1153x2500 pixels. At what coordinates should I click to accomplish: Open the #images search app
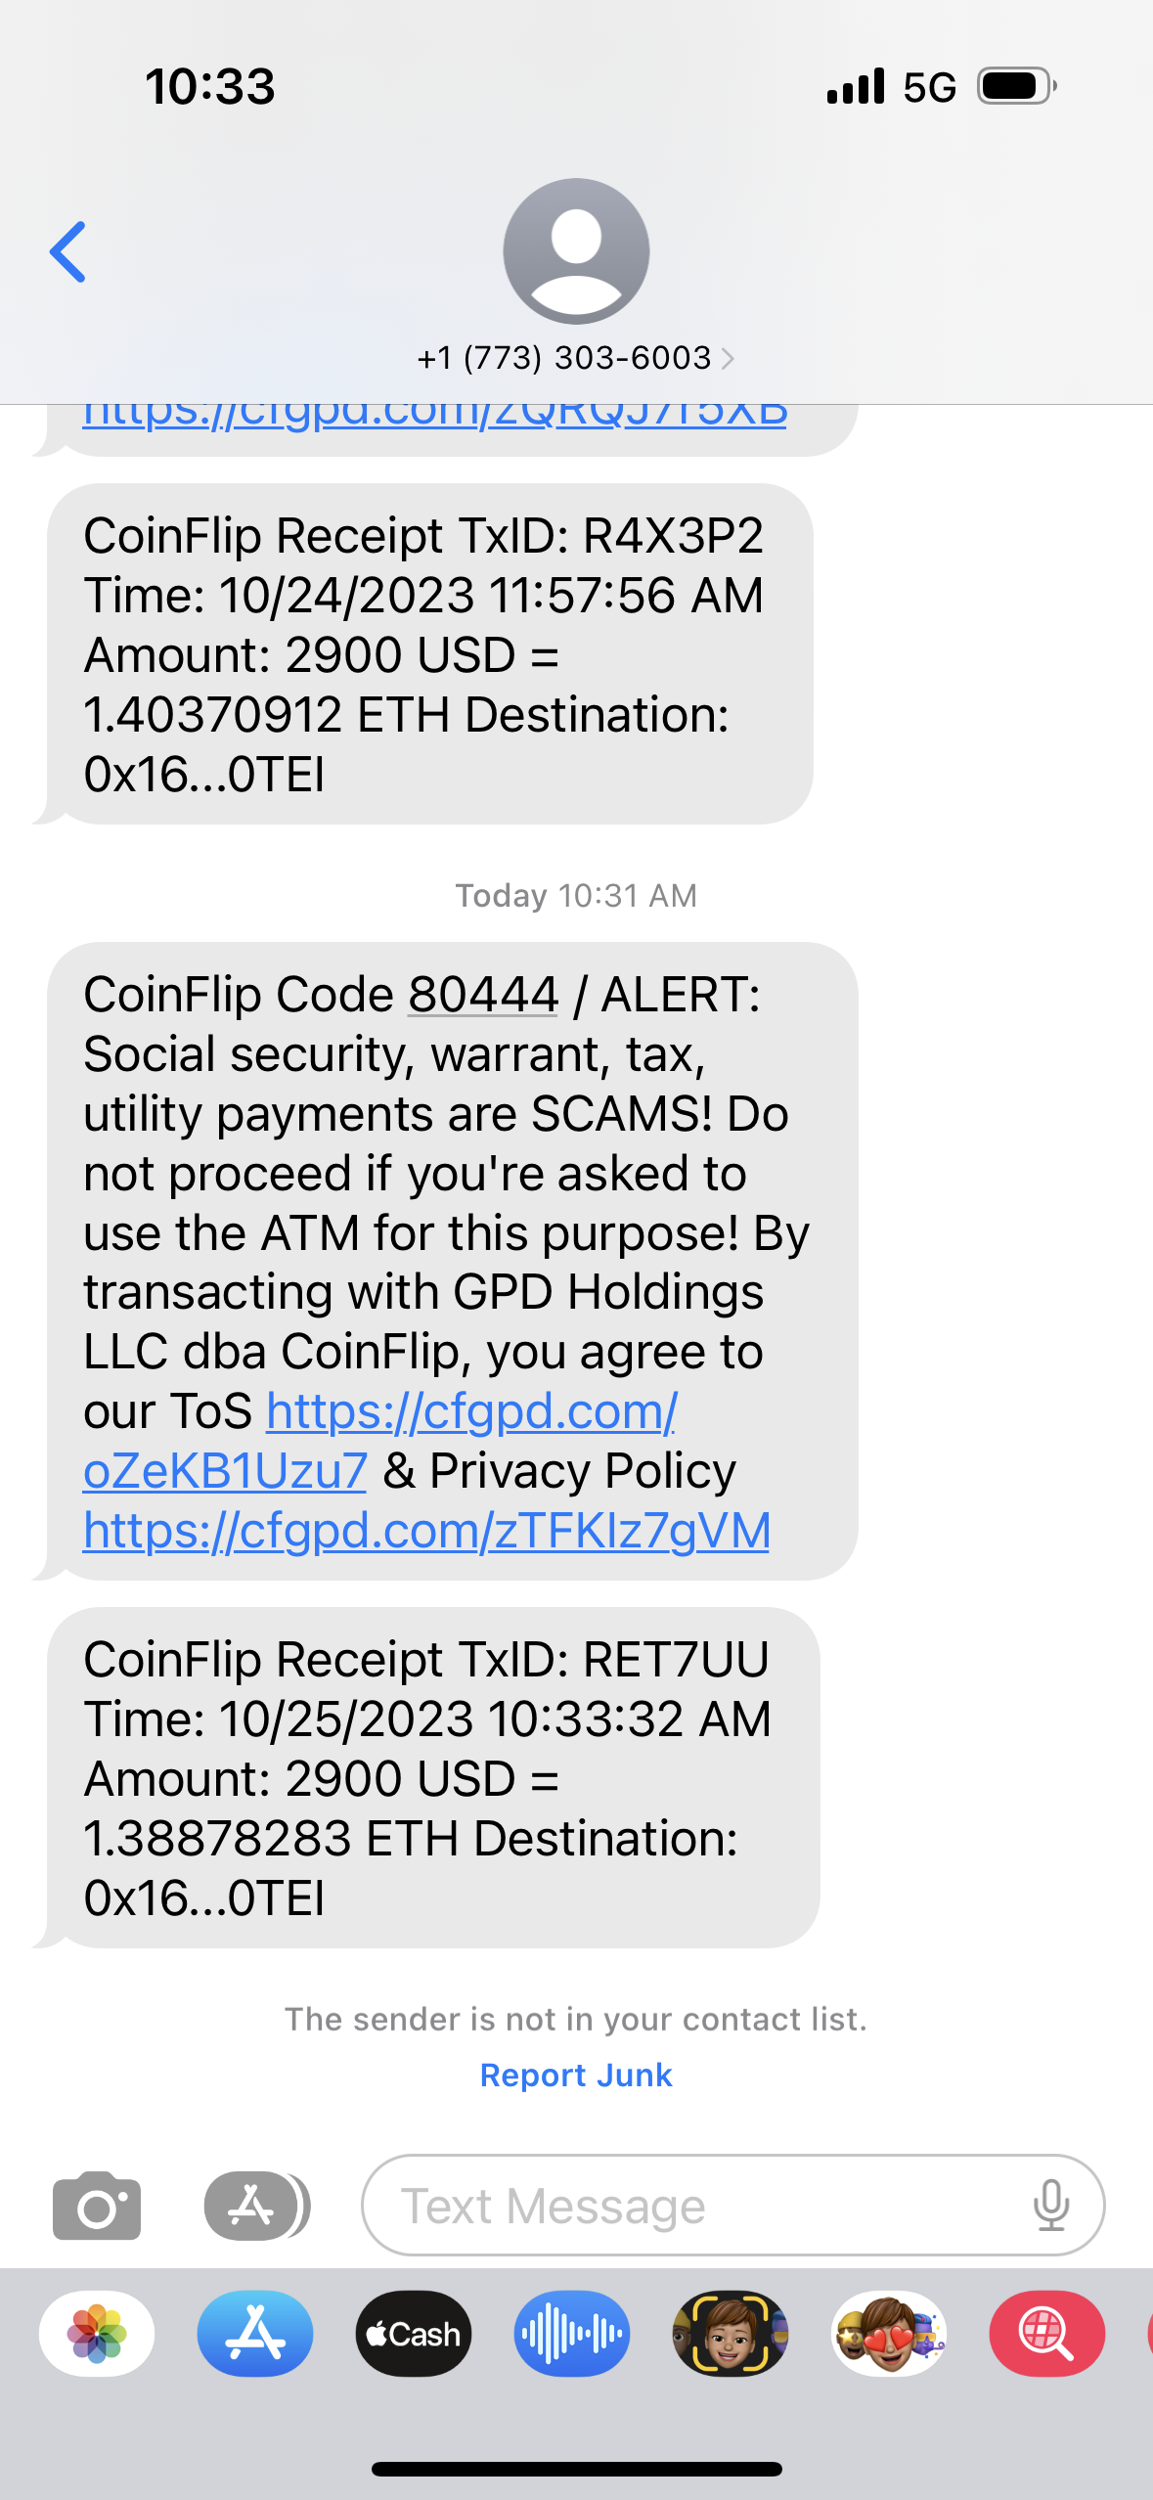1047,2334
